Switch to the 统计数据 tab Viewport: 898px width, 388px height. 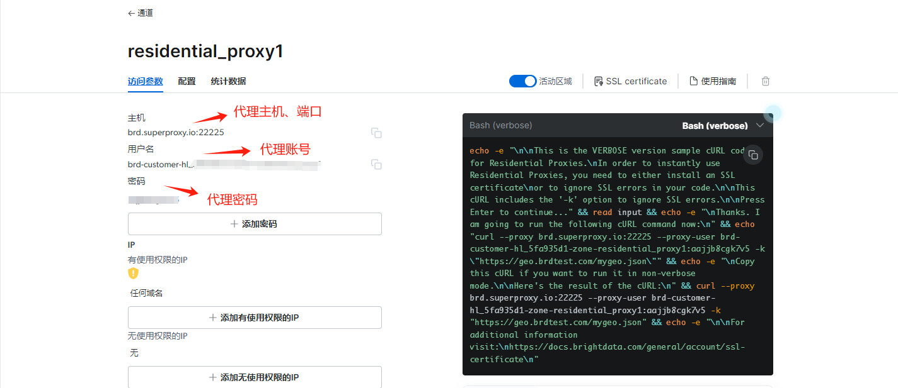[x=228, y=81]
